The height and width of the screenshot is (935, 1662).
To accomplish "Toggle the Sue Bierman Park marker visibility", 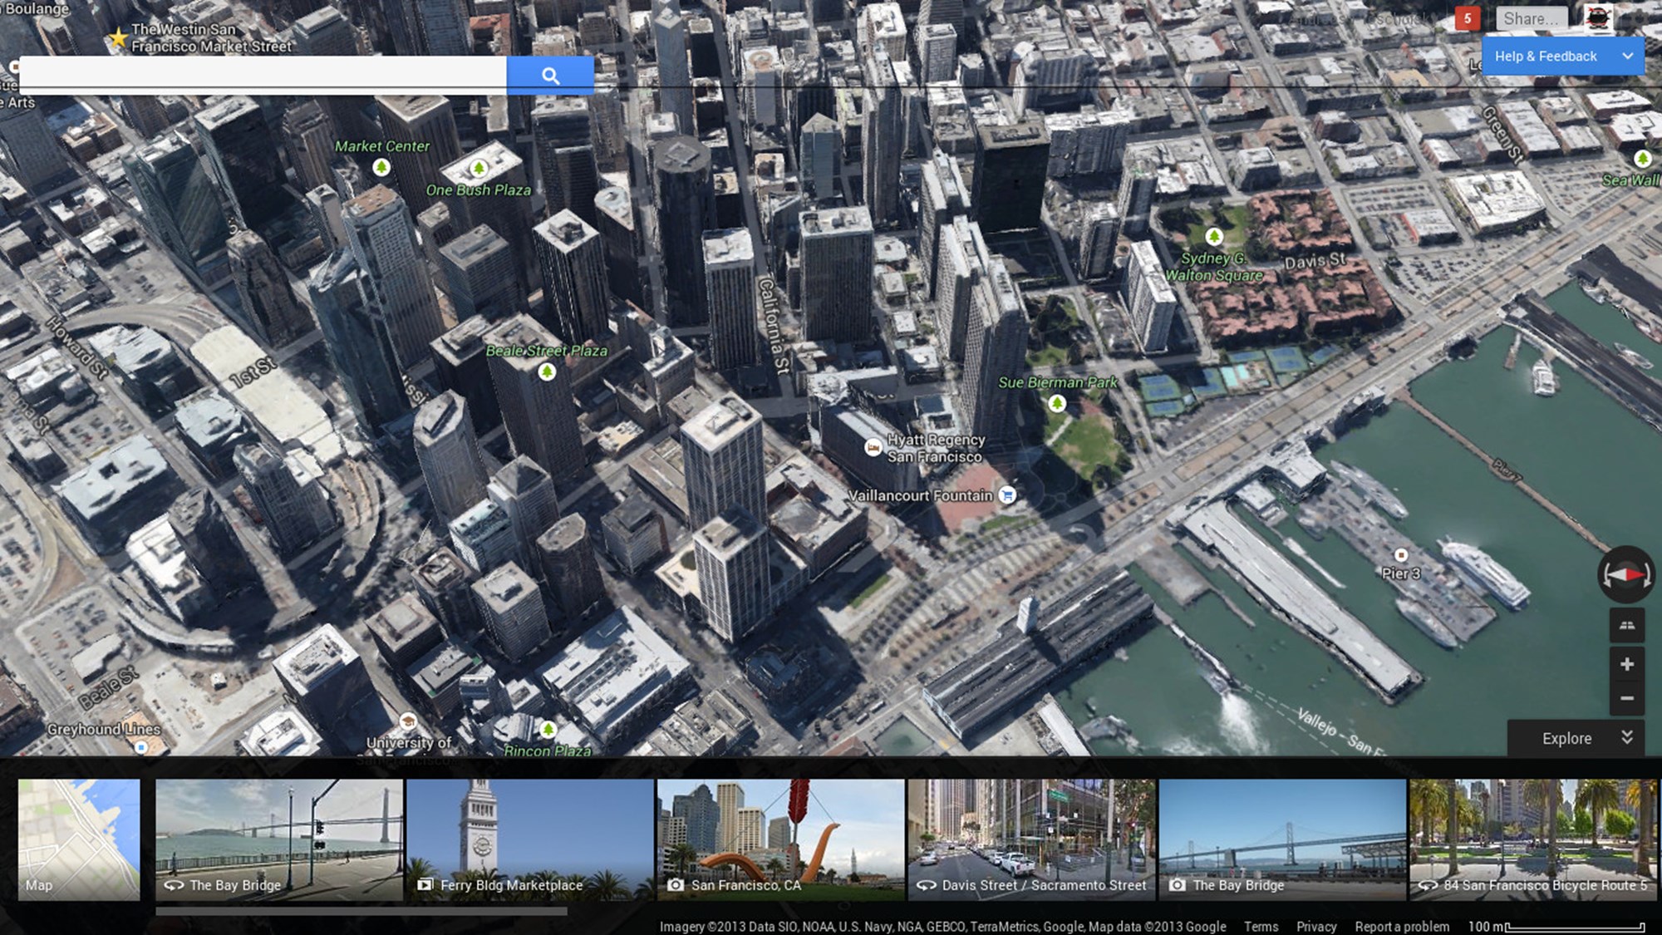I will tap(1056, 402).
